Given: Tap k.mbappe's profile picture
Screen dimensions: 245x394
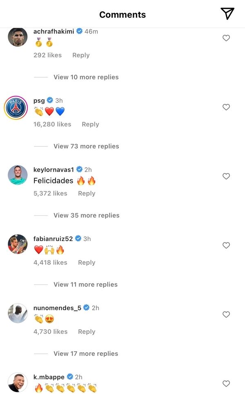Looking at the screenshot, I should (x=18, y=383).
